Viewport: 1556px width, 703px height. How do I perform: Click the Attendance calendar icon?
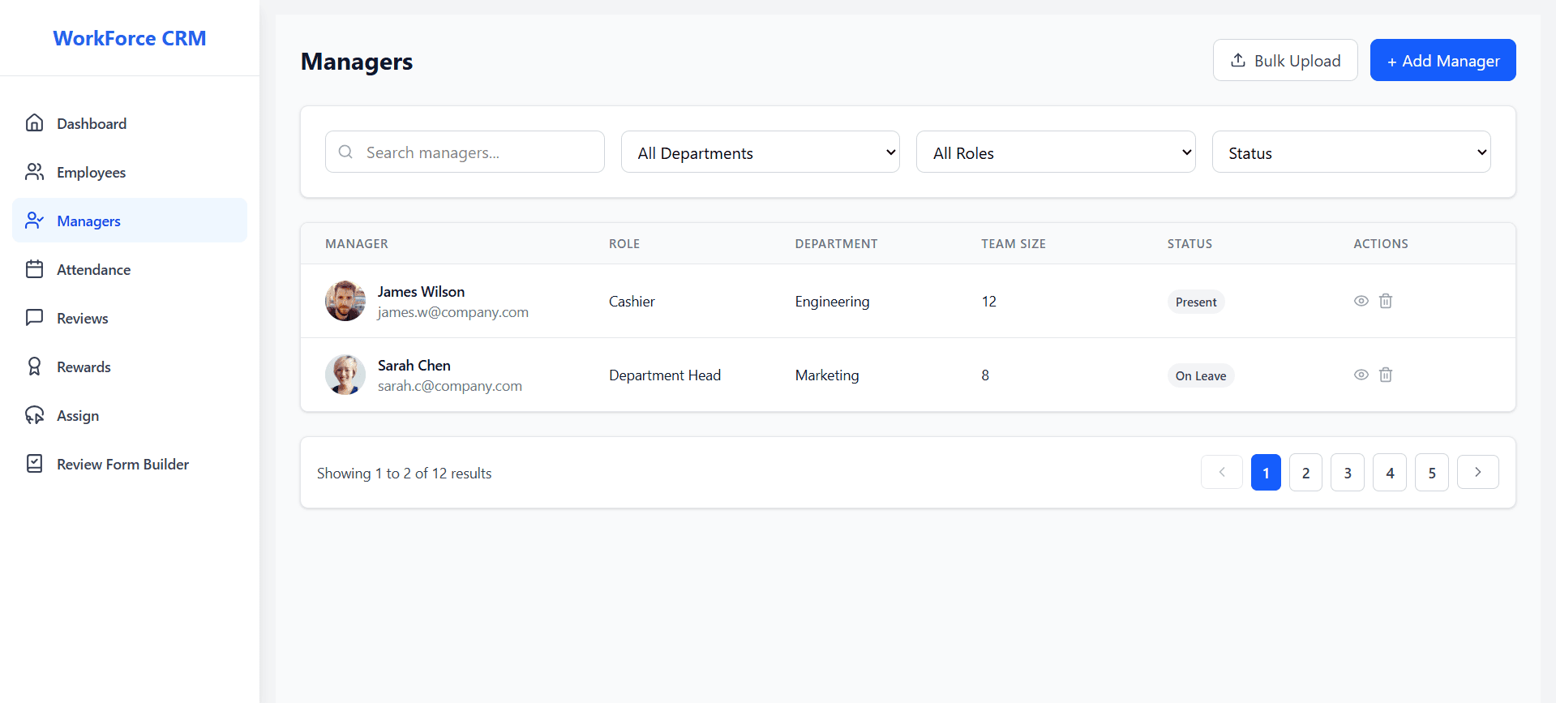click(34, 269)
